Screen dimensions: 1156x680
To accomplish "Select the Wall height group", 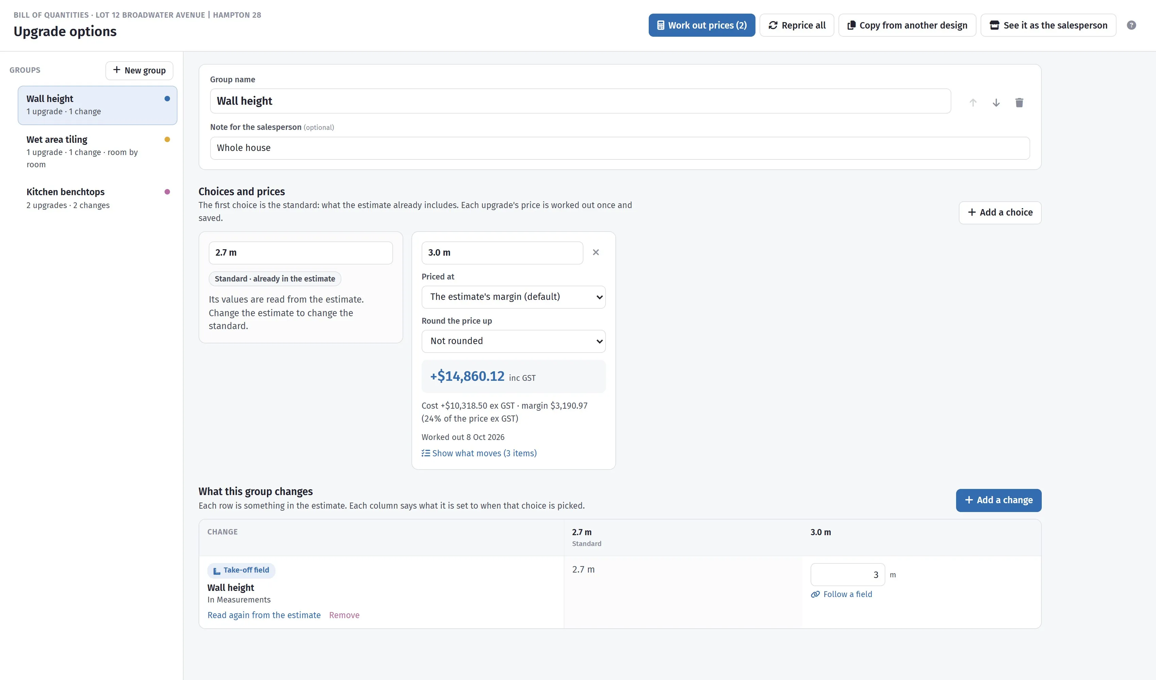I will point(97,105).
